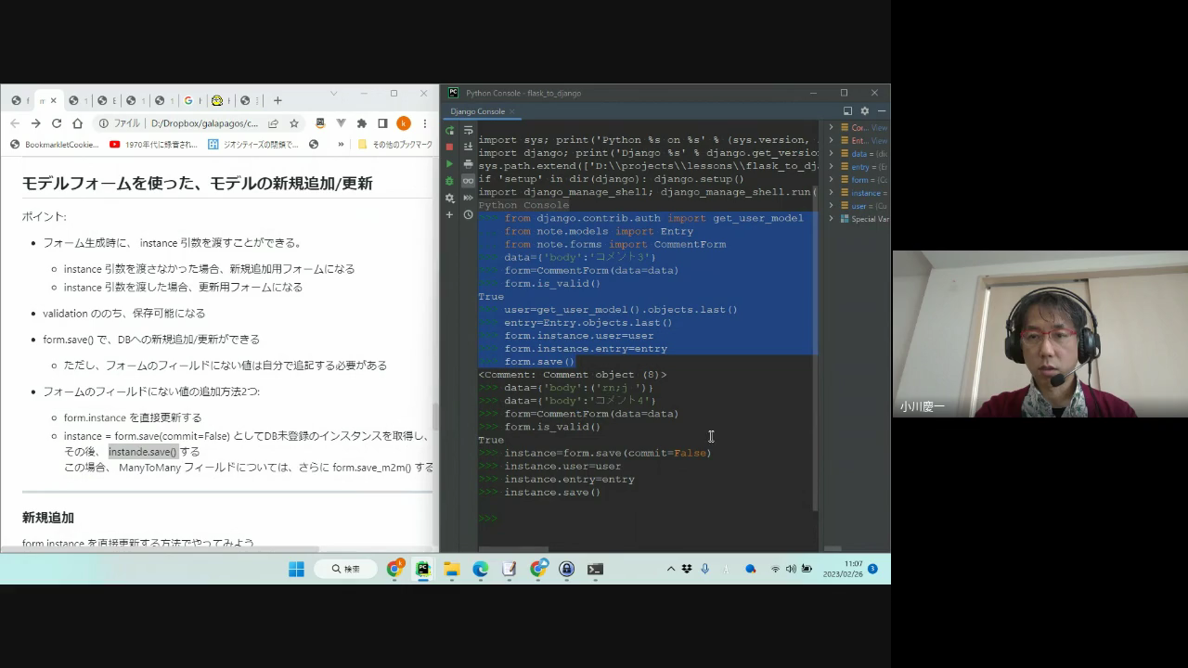Expand the Special Variables node
Screen dimensions: 1188x668
[832, 219]
